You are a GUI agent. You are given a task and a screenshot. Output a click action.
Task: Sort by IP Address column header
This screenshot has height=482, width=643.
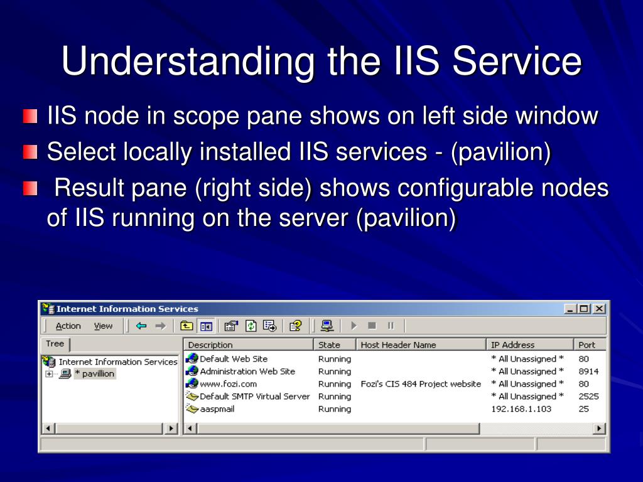529,345
